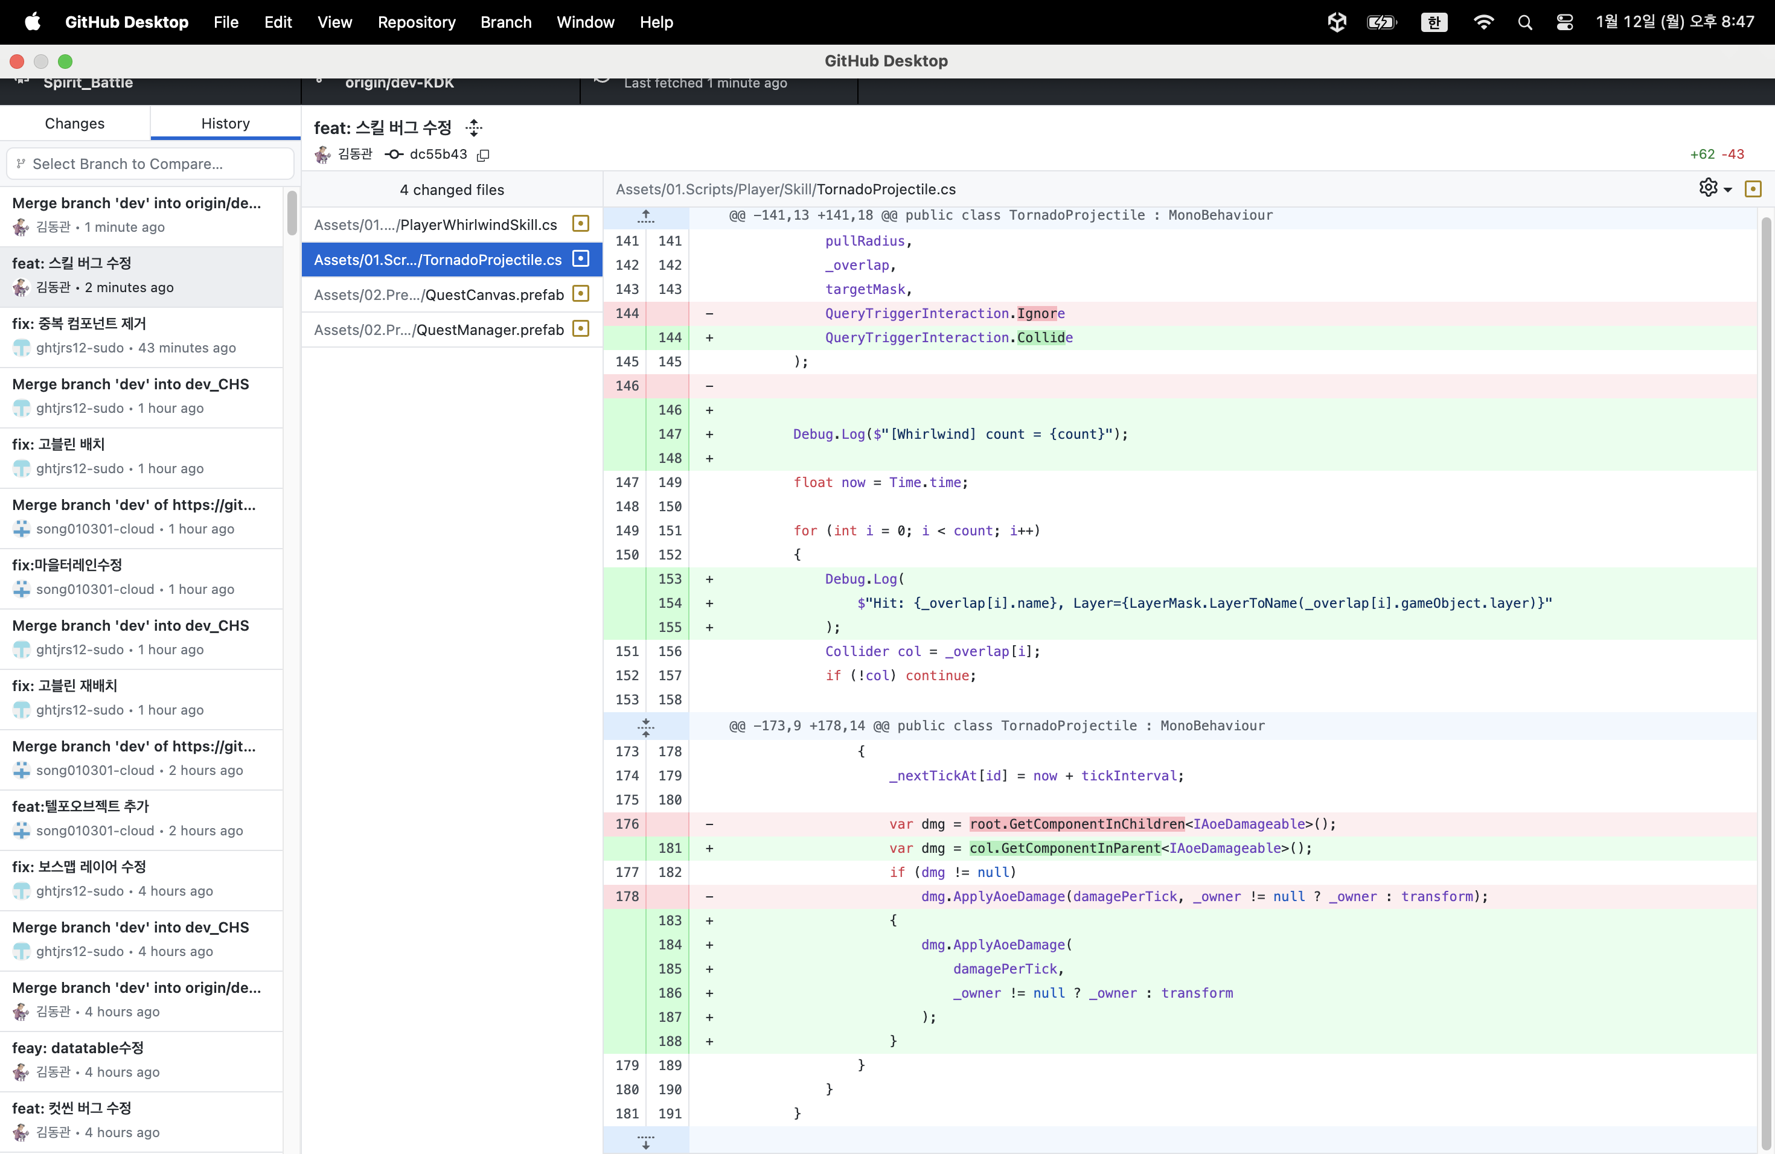
Task: Click the modified marker for QuestManager.prefab
Action: pyautogui.click(x=580, y=329)
